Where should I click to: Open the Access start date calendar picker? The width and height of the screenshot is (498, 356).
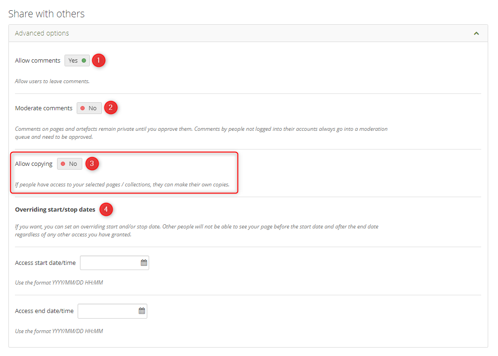click(144, 263)
